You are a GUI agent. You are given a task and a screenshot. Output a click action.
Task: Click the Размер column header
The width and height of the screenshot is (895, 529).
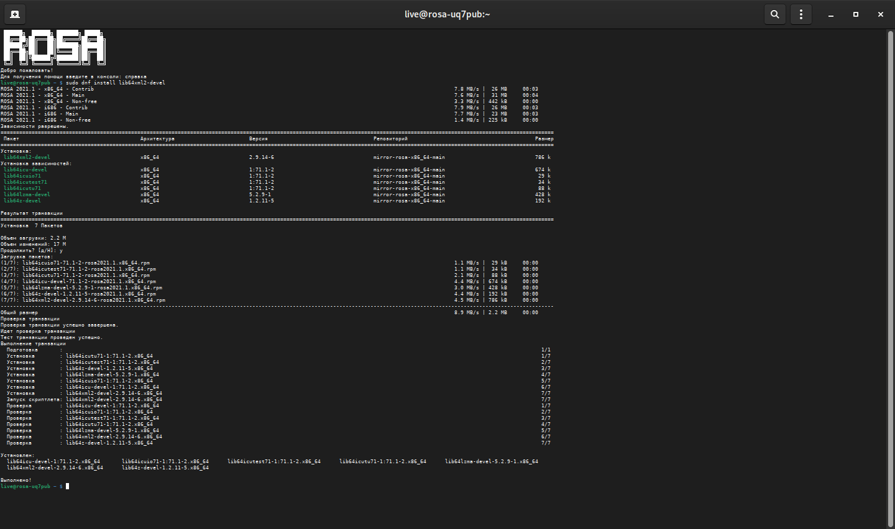pos(544,138)
